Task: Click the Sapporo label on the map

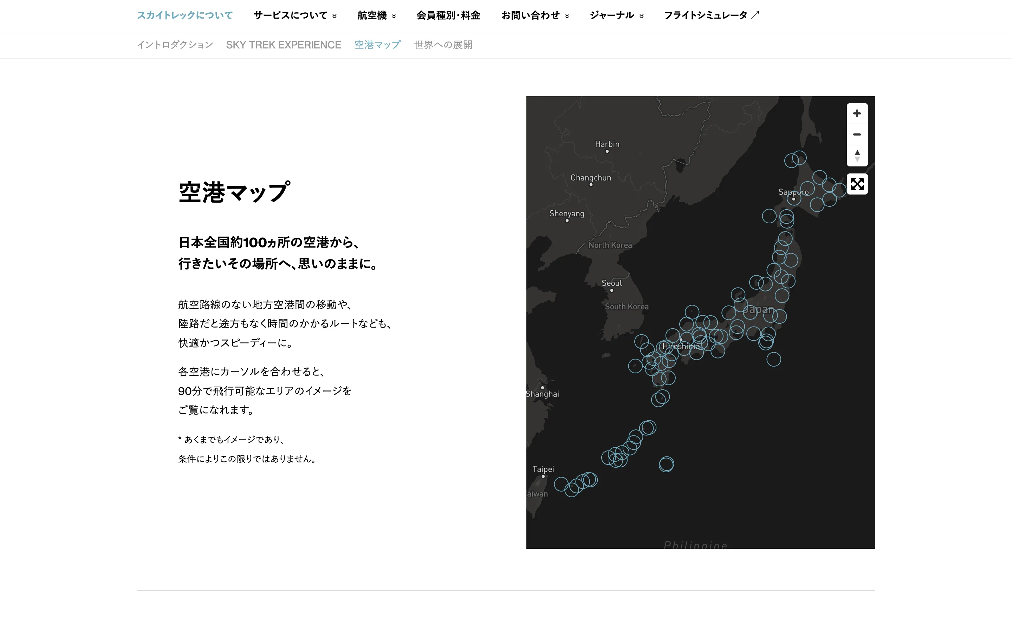Action: (x=793, y=192)
